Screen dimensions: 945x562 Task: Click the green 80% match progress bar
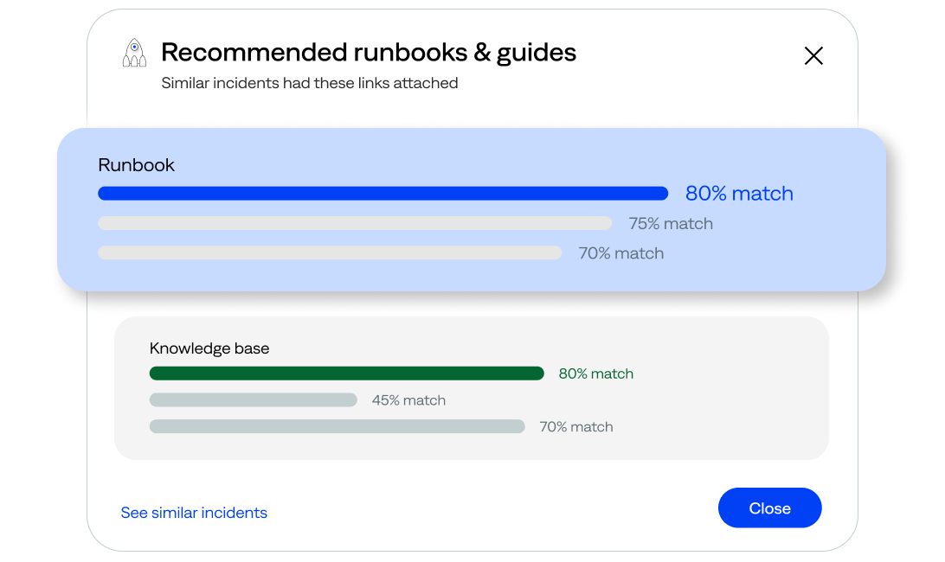346,373
